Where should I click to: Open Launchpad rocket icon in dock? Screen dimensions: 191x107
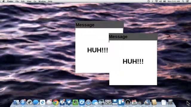29,102
